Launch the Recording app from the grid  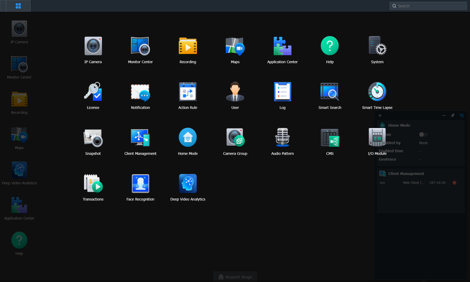[x=188, y=46]
